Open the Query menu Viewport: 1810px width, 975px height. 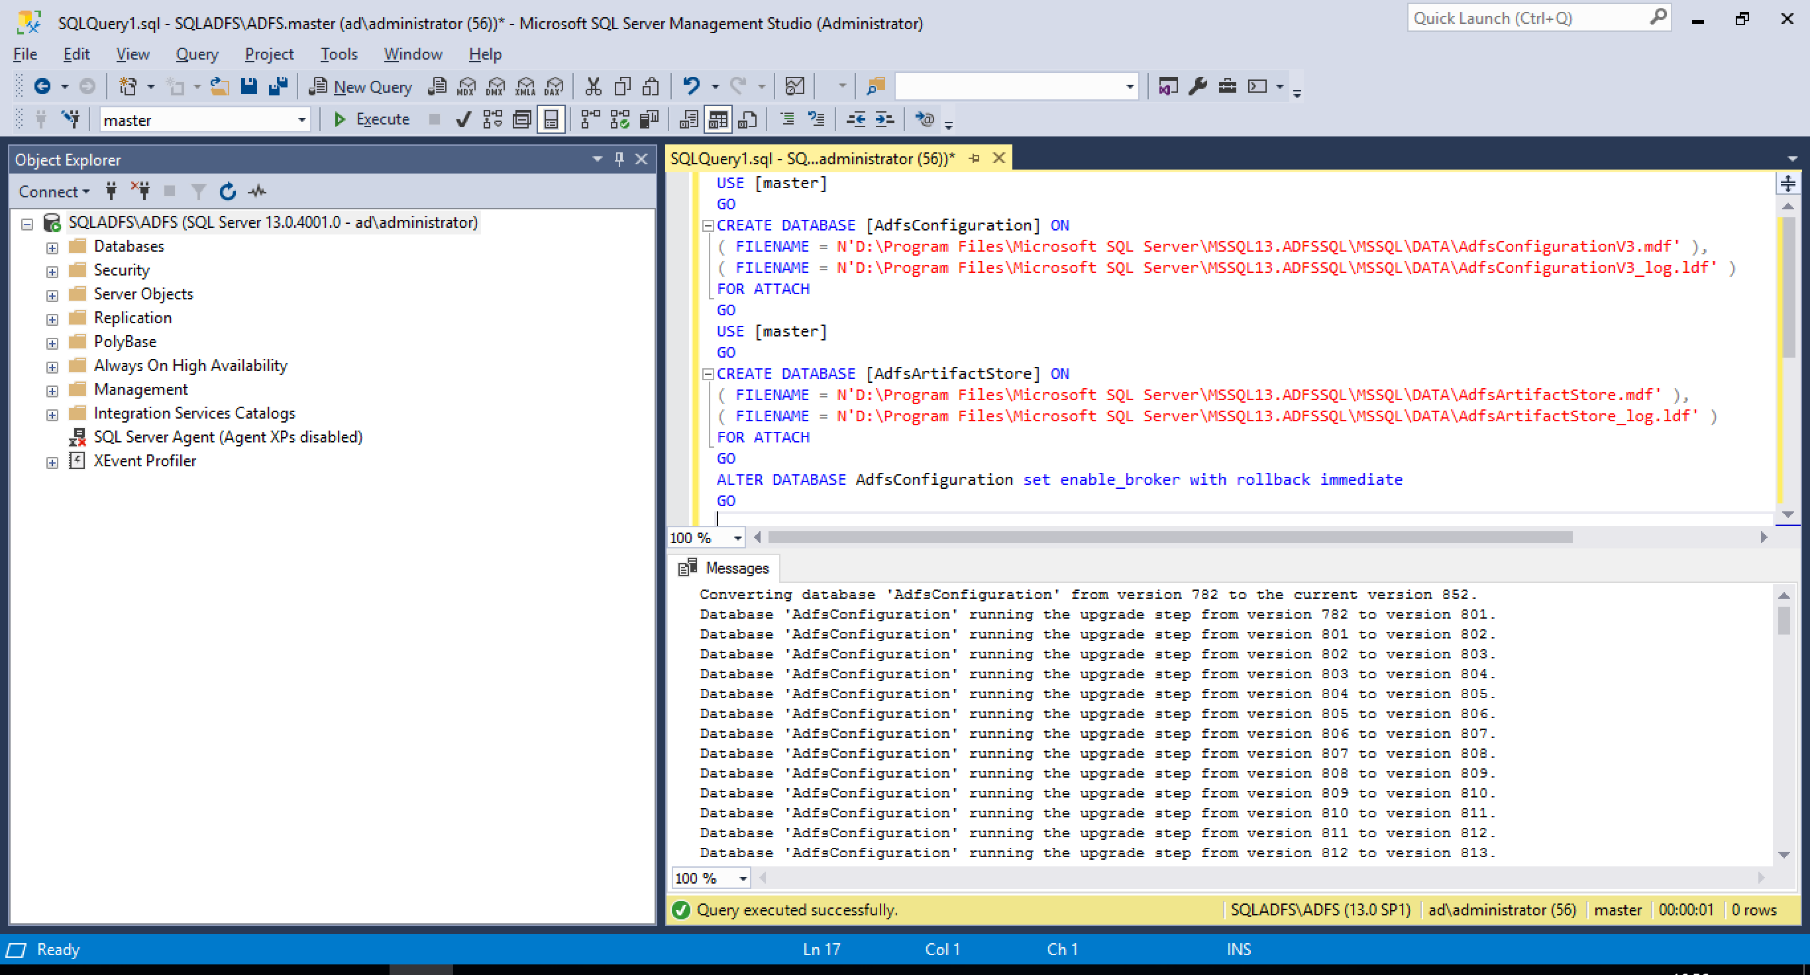coord(197,54)
